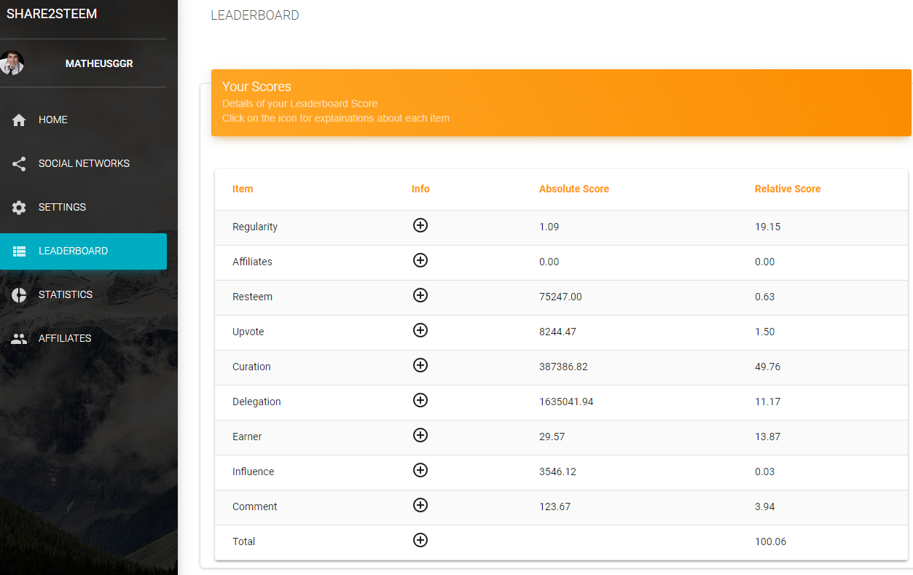Click relative score value 19.15
Image resolution: width=913 pixels, height=575 pixels.
pos(767,227)
